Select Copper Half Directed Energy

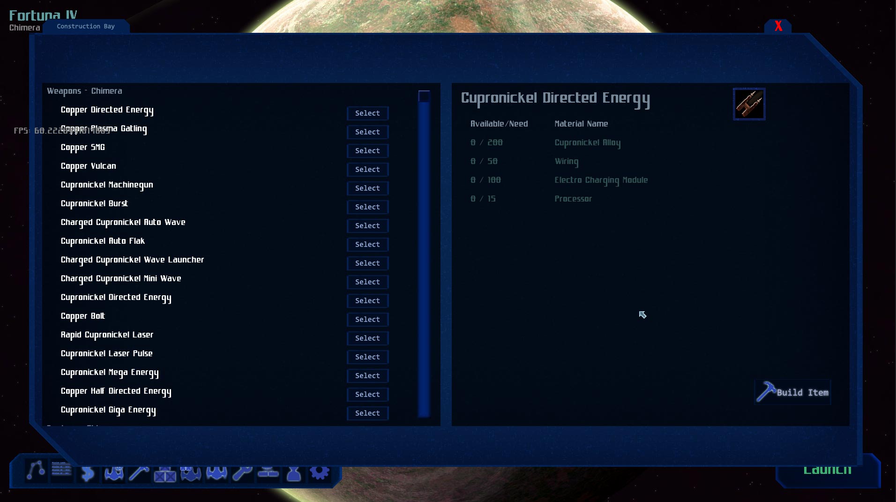[x=367, y=395]
